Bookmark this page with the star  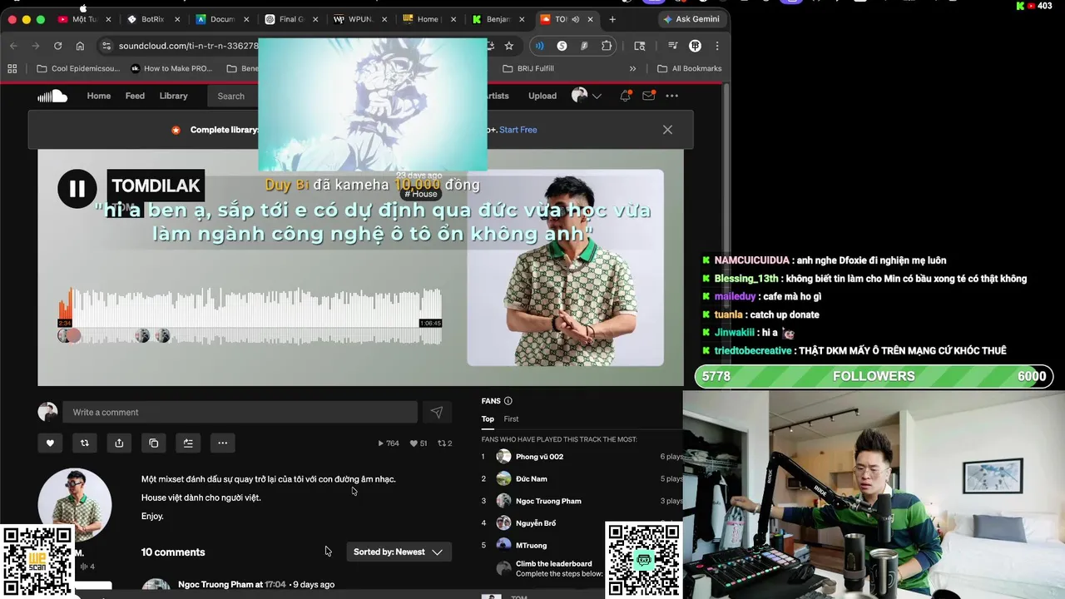[509, 46]
